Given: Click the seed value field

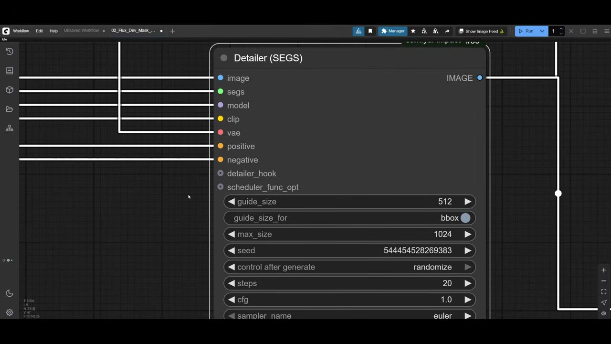Looking at the screenshot, I should click(x=349, y=250).
